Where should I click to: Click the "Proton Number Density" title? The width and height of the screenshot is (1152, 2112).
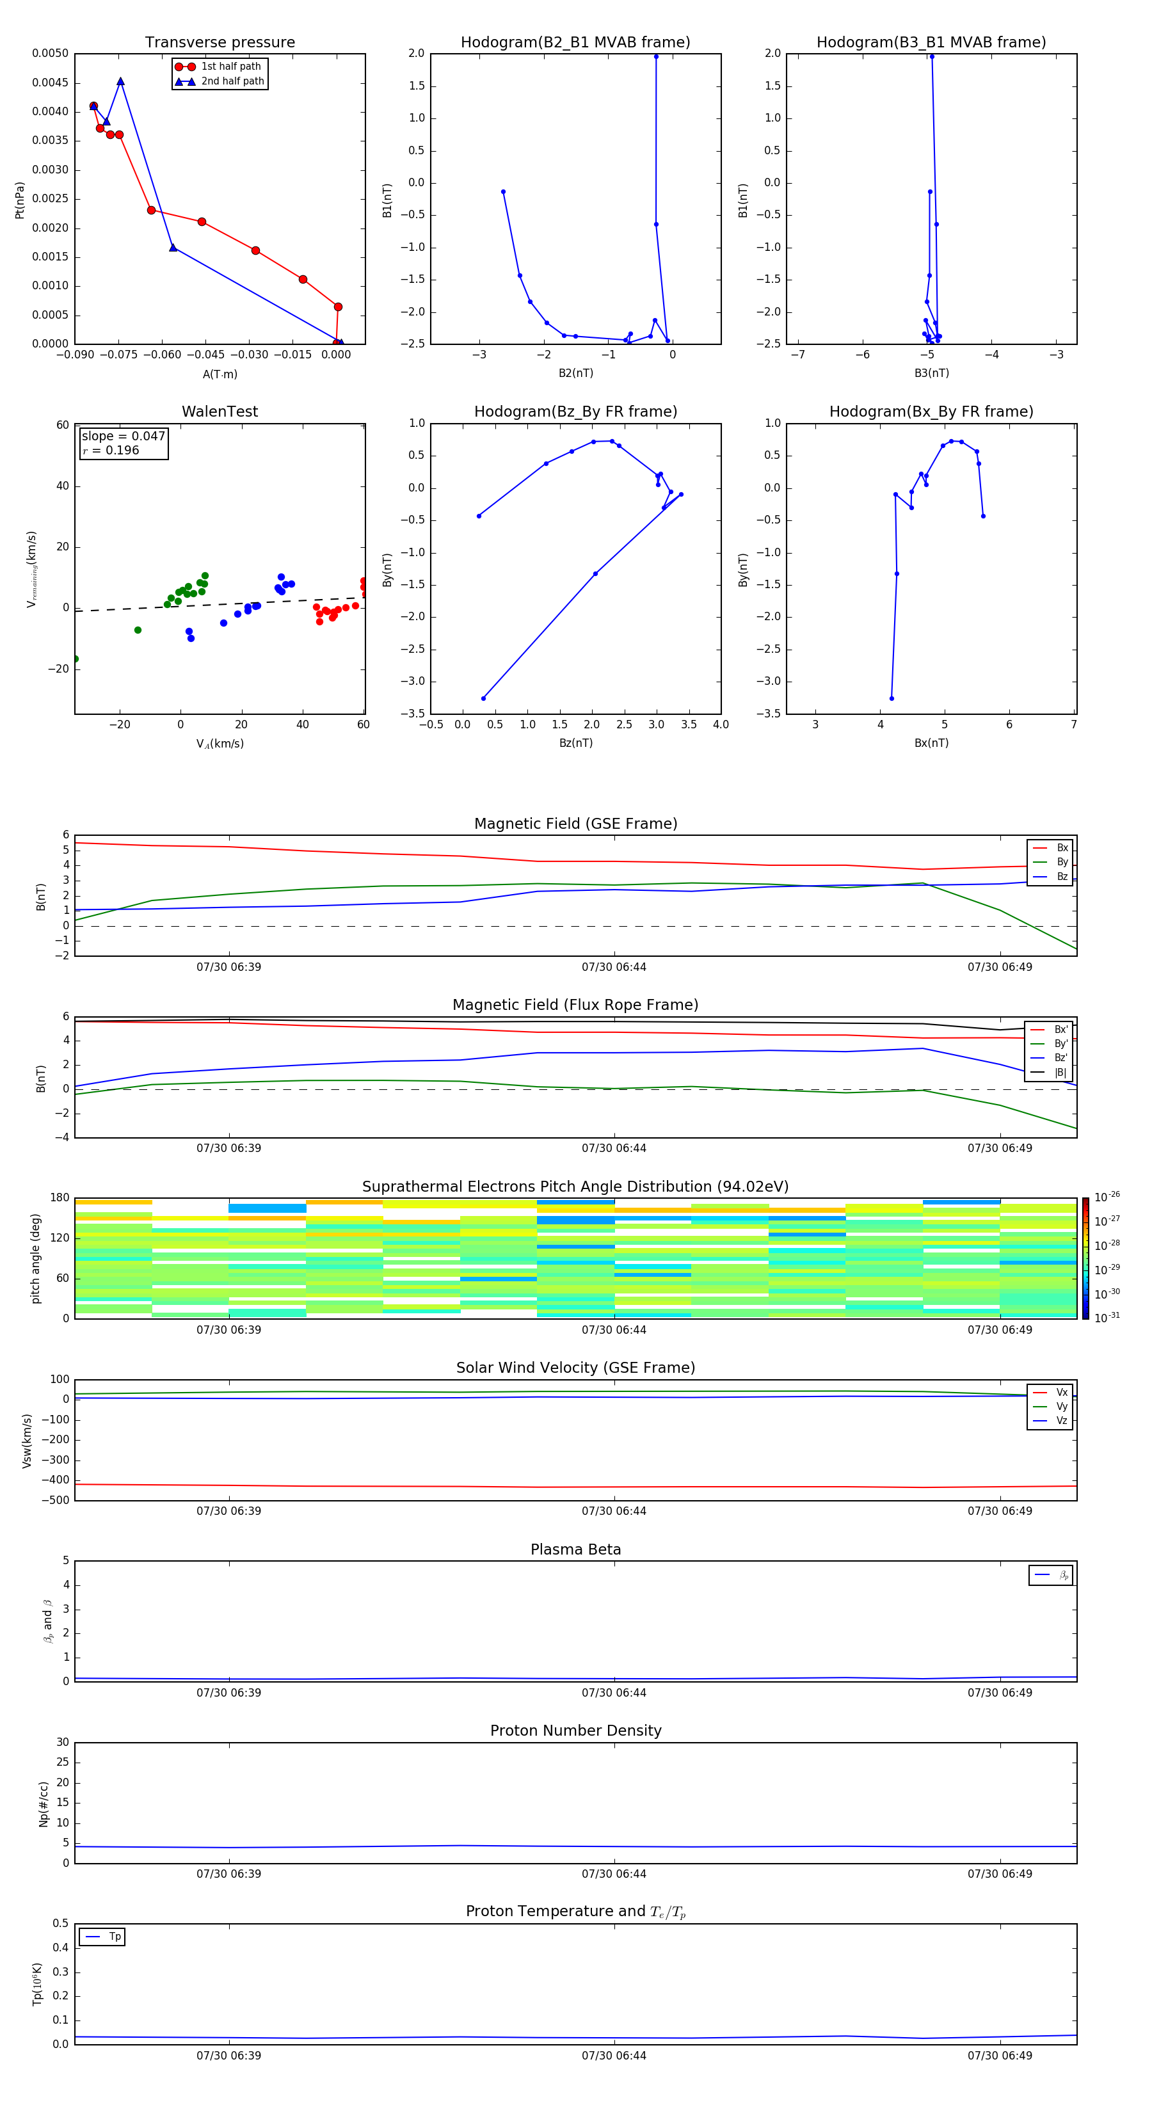[575, 1731]
